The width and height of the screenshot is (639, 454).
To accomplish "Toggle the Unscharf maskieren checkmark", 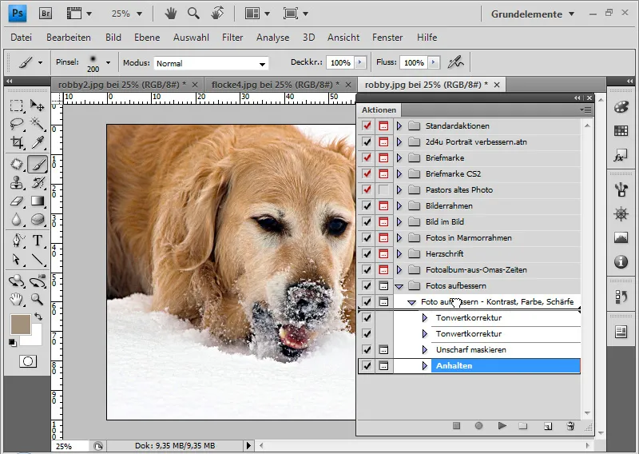I will [367, 349].
